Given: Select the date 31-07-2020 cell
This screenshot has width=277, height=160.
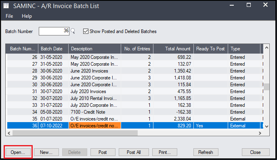Looking at the screenshot, I should (x=53, y=105).
